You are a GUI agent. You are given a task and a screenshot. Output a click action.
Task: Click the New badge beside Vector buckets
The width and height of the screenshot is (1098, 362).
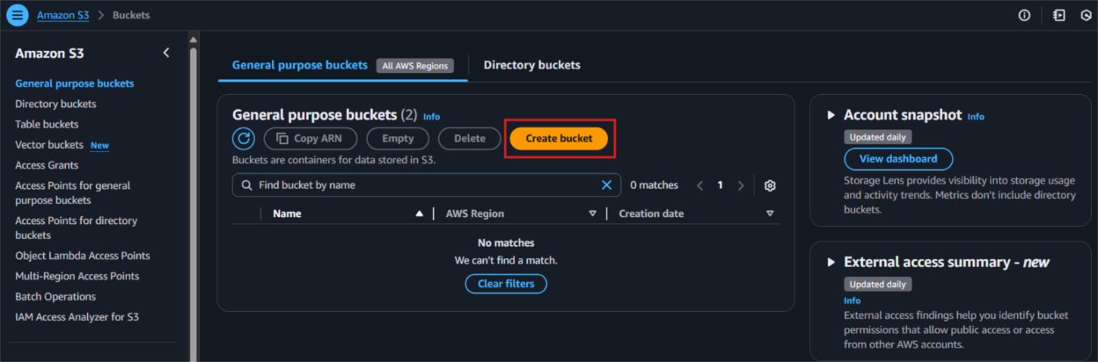pyautogui.click(x=99, y=145)
